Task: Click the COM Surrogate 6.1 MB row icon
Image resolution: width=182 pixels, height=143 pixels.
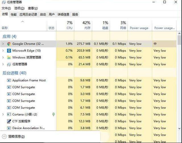Action: [x=9, y=108]
